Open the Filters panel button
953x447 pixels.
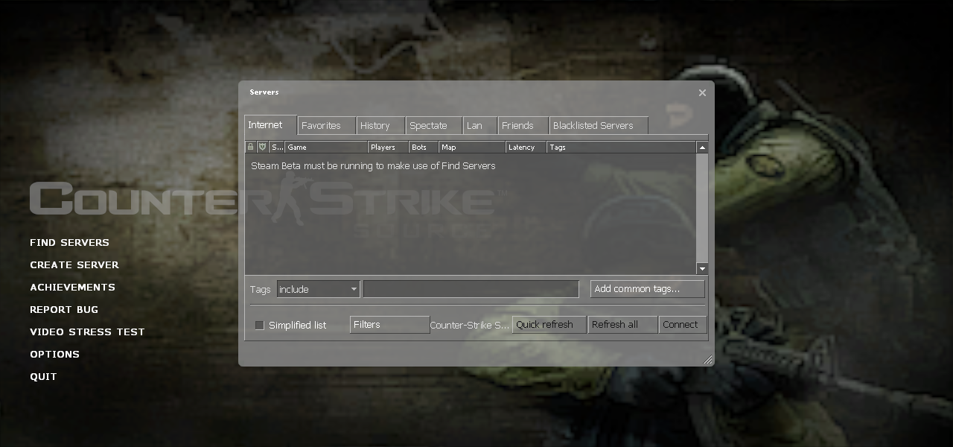pos(389,325)
